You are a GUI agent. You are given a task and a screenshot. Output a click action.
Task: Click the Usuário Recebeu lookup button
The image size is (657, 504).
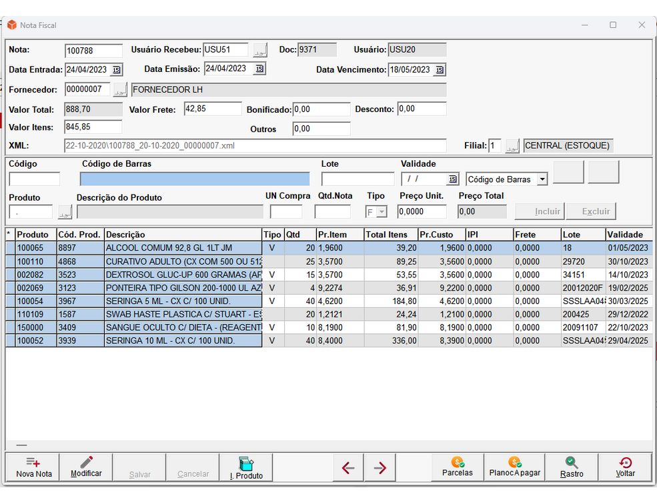point(259,51)
